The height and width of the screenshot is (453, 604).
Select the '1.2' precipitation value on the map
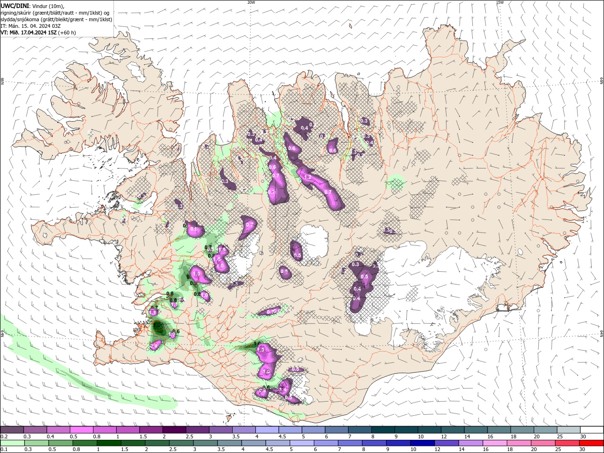tap(308, 177)
